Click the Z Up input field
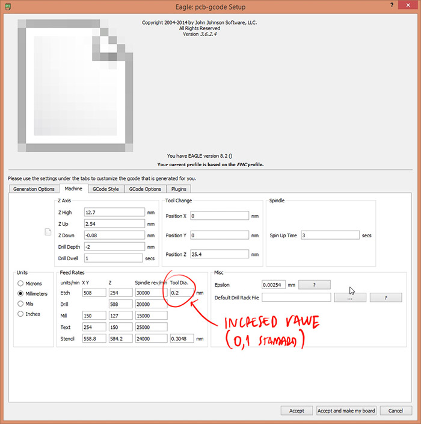The height and width of the screenshot is (424, 421). [x=114, y=224]
